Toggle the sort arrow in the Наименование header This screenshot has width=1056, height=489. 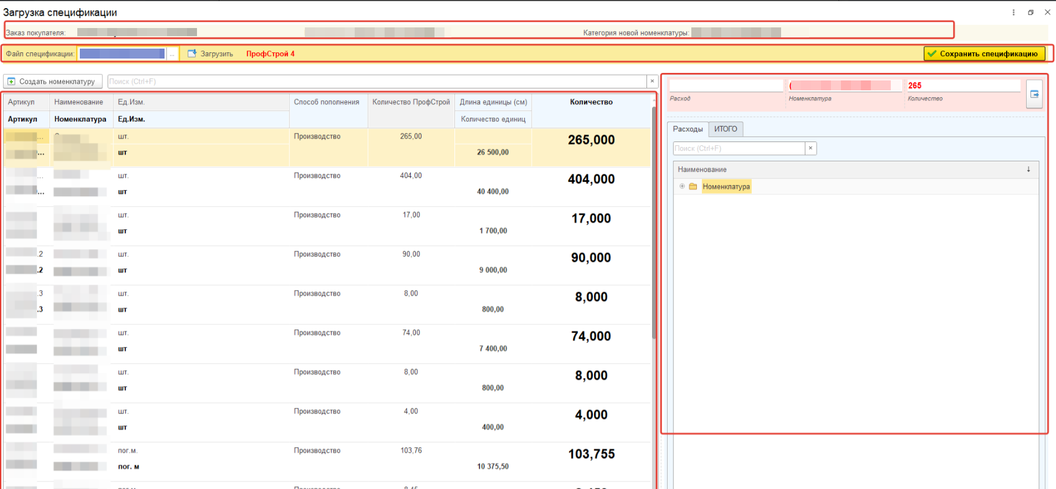[1029, 169]
